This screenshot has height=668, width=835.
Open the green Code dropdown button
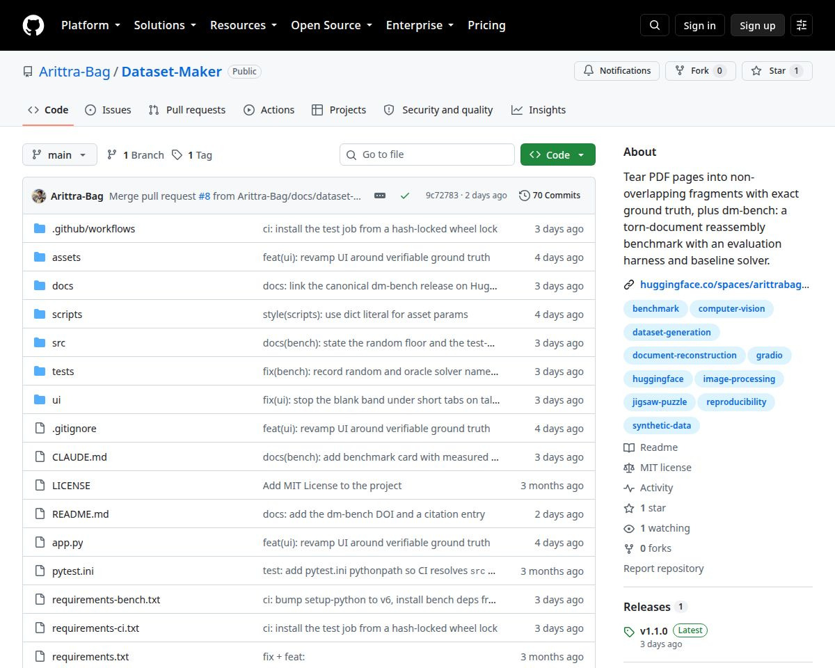coord(558,154)
